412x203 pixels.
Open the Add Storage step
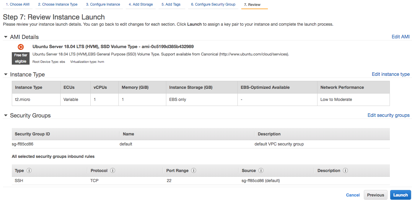(141, 4)
